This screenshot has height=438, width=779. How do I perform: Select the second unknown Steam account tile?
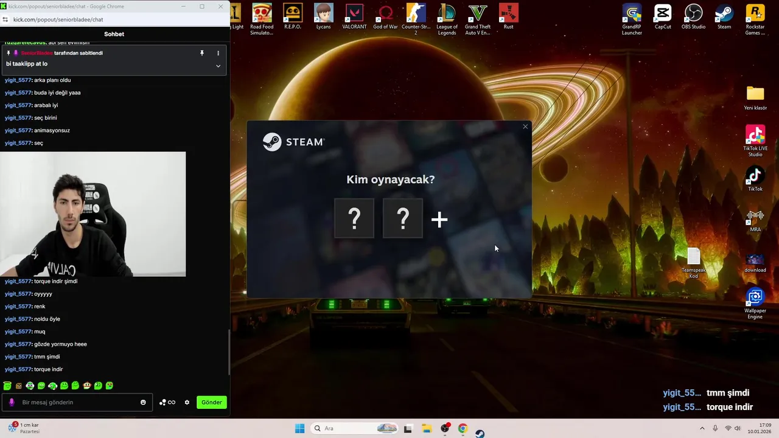tap(403, 218)
